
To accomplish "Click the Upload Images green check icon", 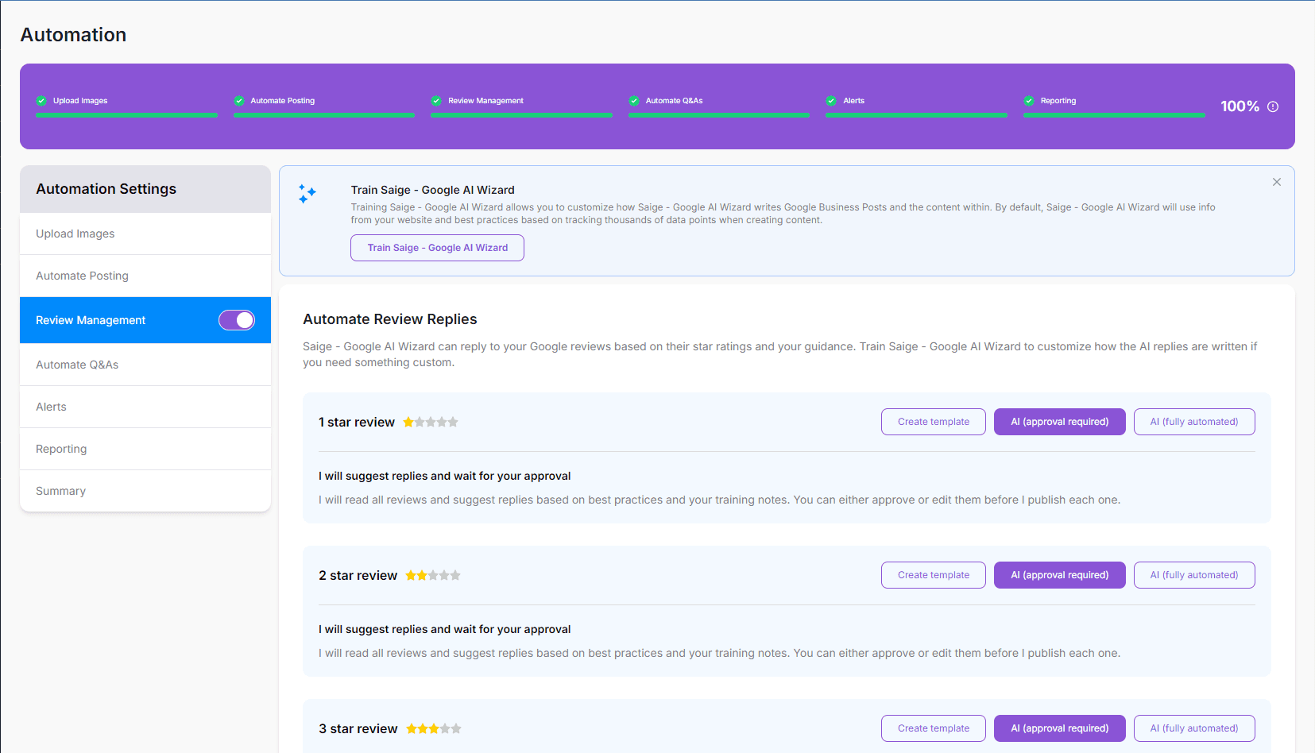I will pyautogui.click(x=41, y=101).
